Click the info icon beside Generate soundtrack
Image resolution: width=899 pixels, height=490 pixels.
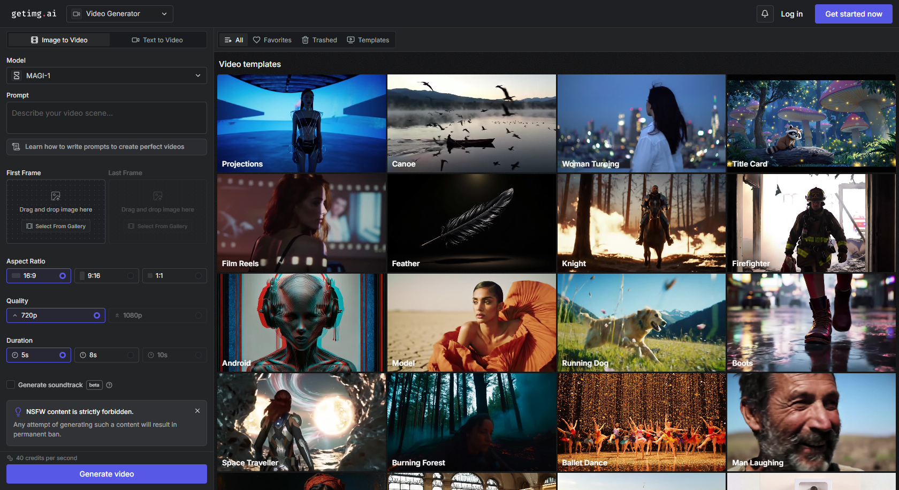[109, 385]
